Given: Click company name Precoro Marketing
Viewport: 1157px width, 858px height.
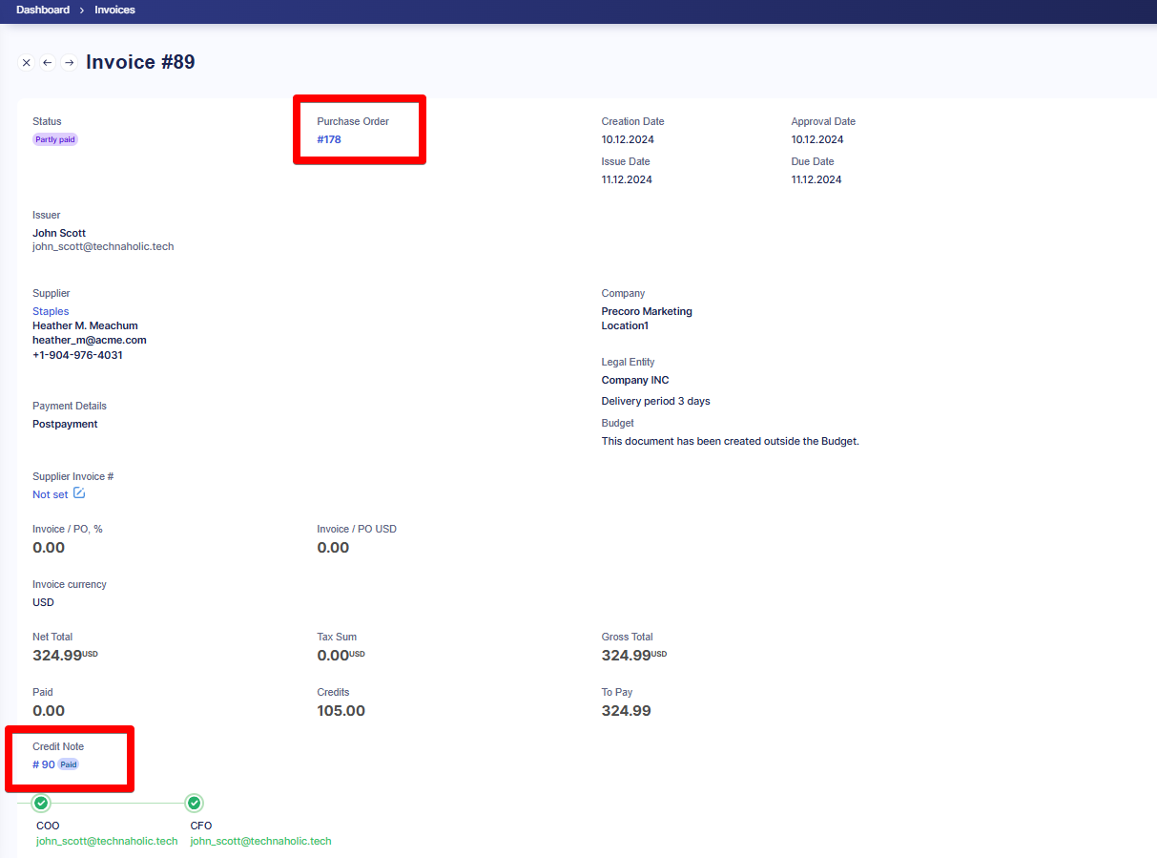Looking at the screenshot, I should point(647,311).
